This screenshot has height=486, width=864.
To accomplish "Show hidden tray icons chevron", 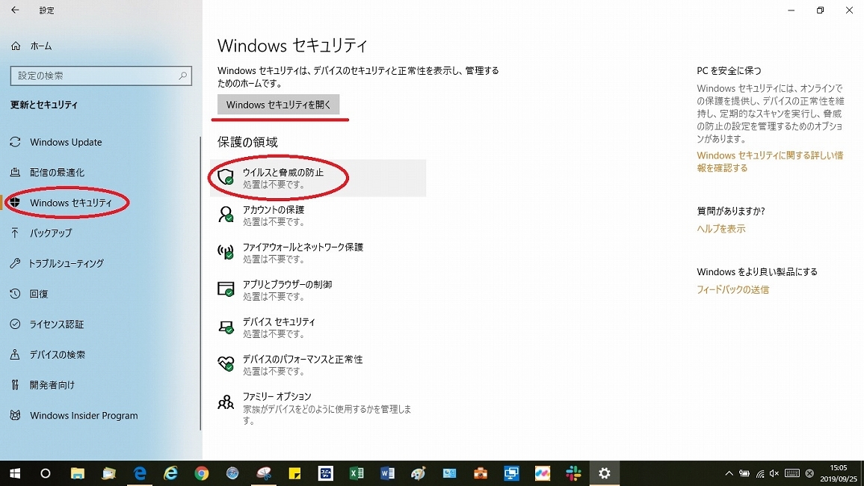I will click(x=729, y=473).
